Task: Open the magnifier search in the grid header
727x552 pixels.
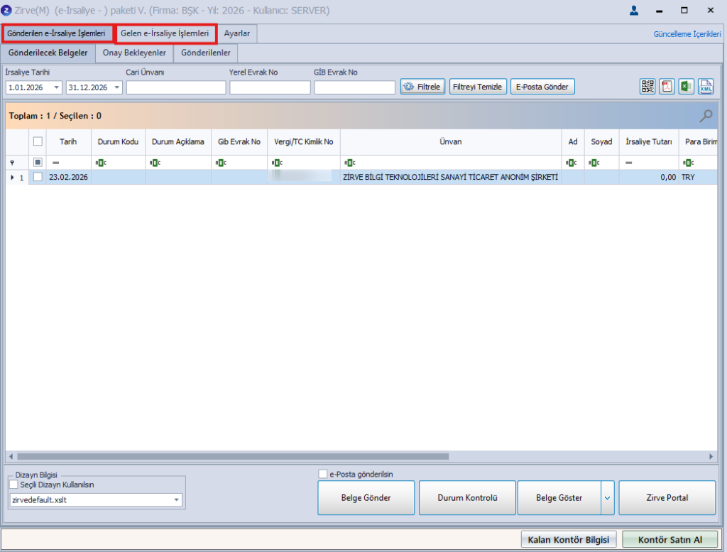Action: pos(706,116)
